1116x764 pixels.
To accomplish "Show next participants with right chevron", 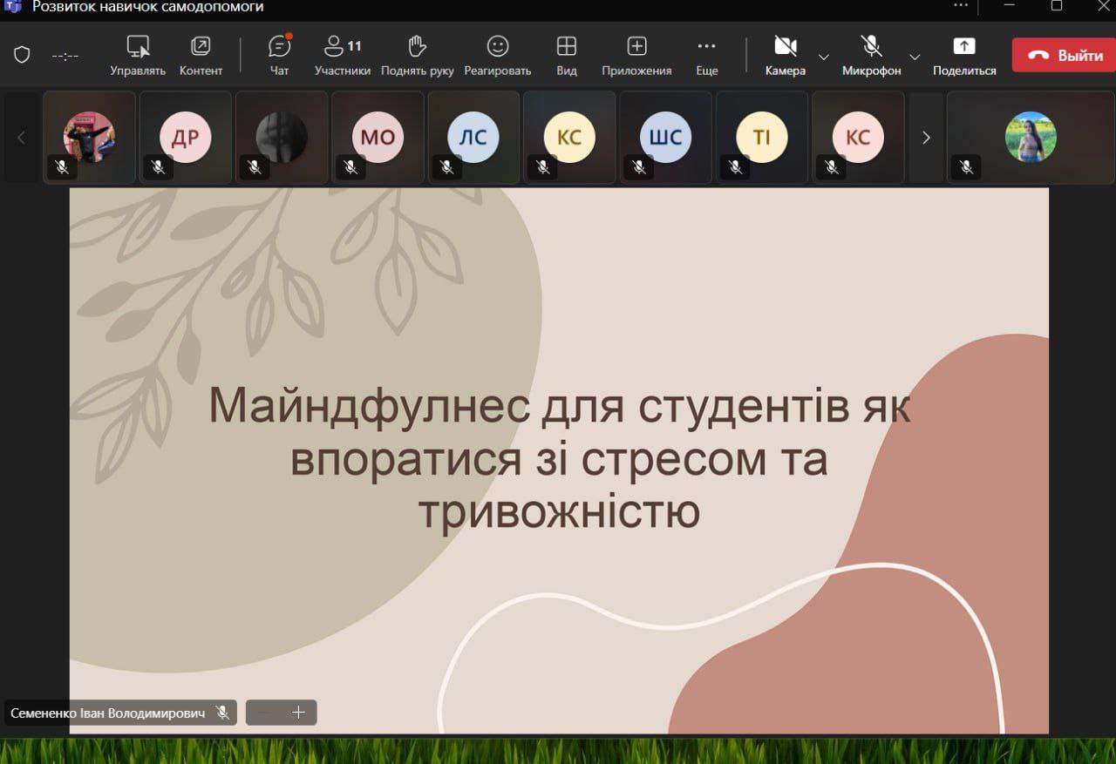I will pyautogui.click(x=926, y=138).
